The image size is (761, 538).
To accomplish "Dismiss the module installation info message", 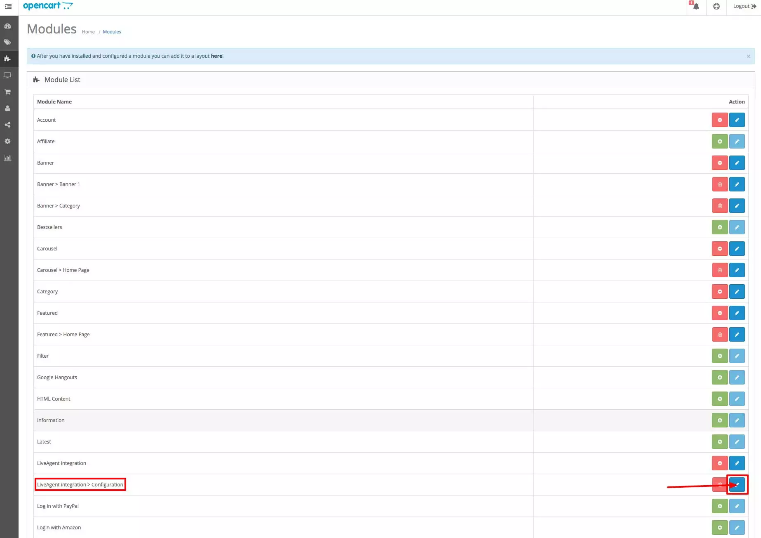I will 748,57.
